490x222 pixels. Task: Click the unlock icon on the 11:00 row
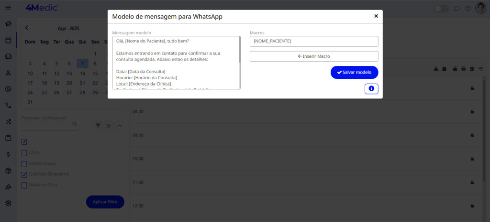click(472, 182)
